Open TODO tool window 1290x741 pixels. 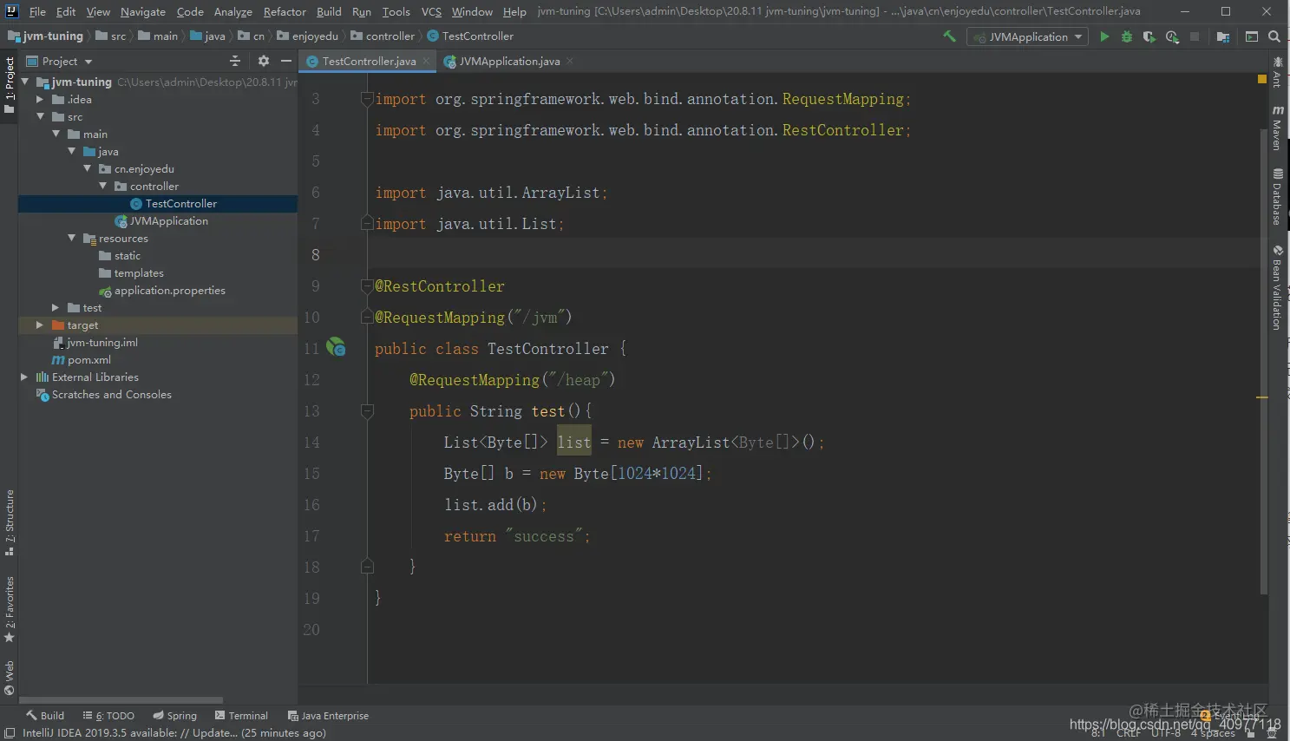(x=108, y=715)
